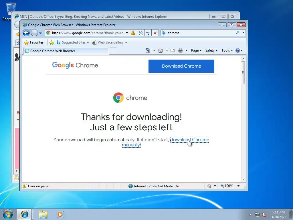Open the Help question mark menu
Screen dimensions: 293x220
tap(239, 50)
